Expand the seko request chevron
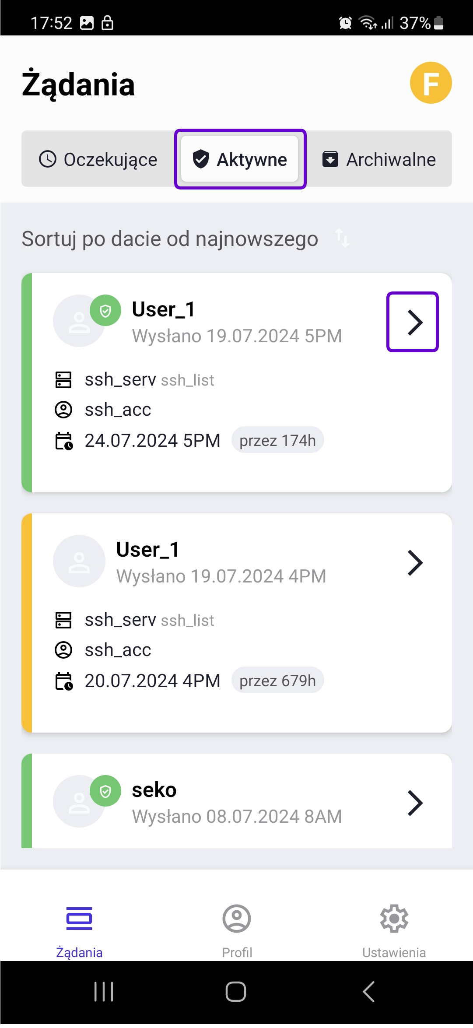Viewport: 473px width, 1028px height. pos(415,803)
